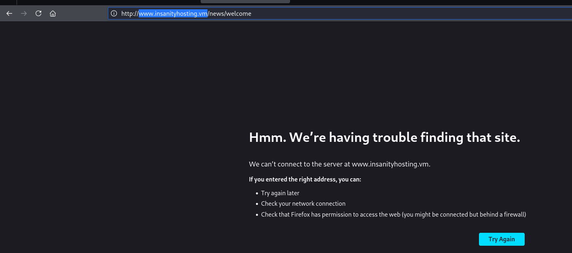Open the Firefox Home page
Image resolution: width=572 pixels, height=253 pixels.
tap(53, 13)
